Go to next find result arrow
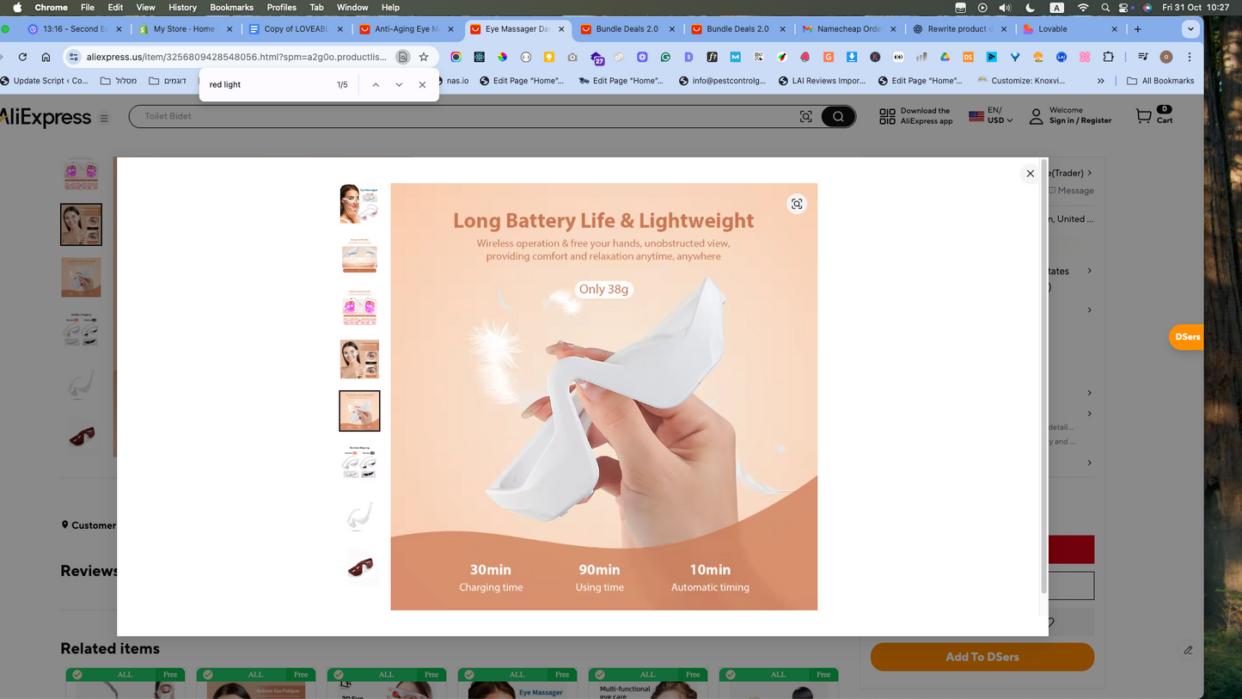This screenshot has height=699, width=1242. 399,85
